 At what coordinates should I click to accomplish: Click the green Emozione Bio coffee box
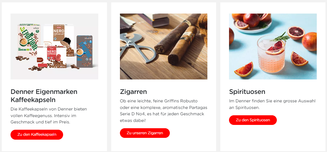(29, 40)
